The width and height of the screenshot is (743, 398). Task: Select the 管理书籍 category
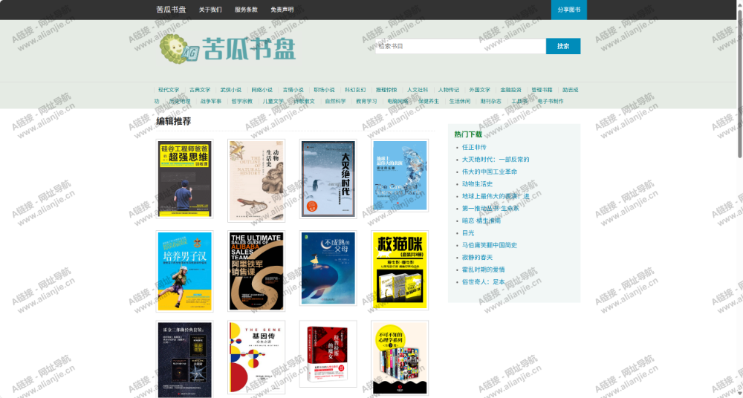542,90
